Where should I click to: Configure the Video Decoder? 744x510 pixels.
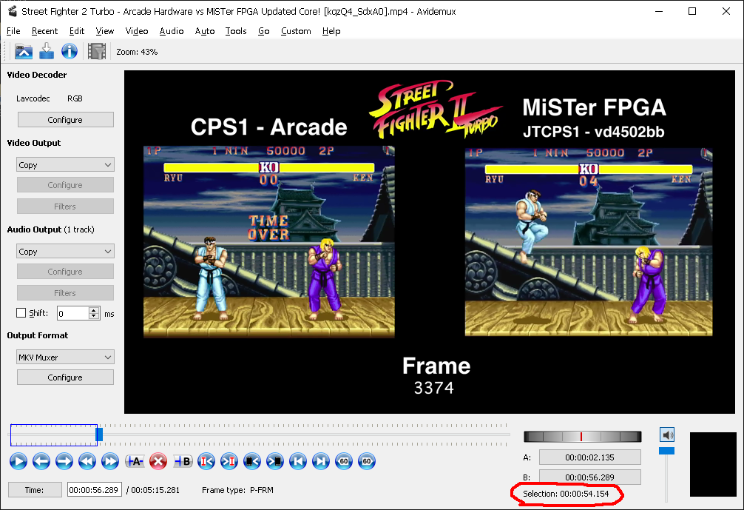click(x=66, y=120)
